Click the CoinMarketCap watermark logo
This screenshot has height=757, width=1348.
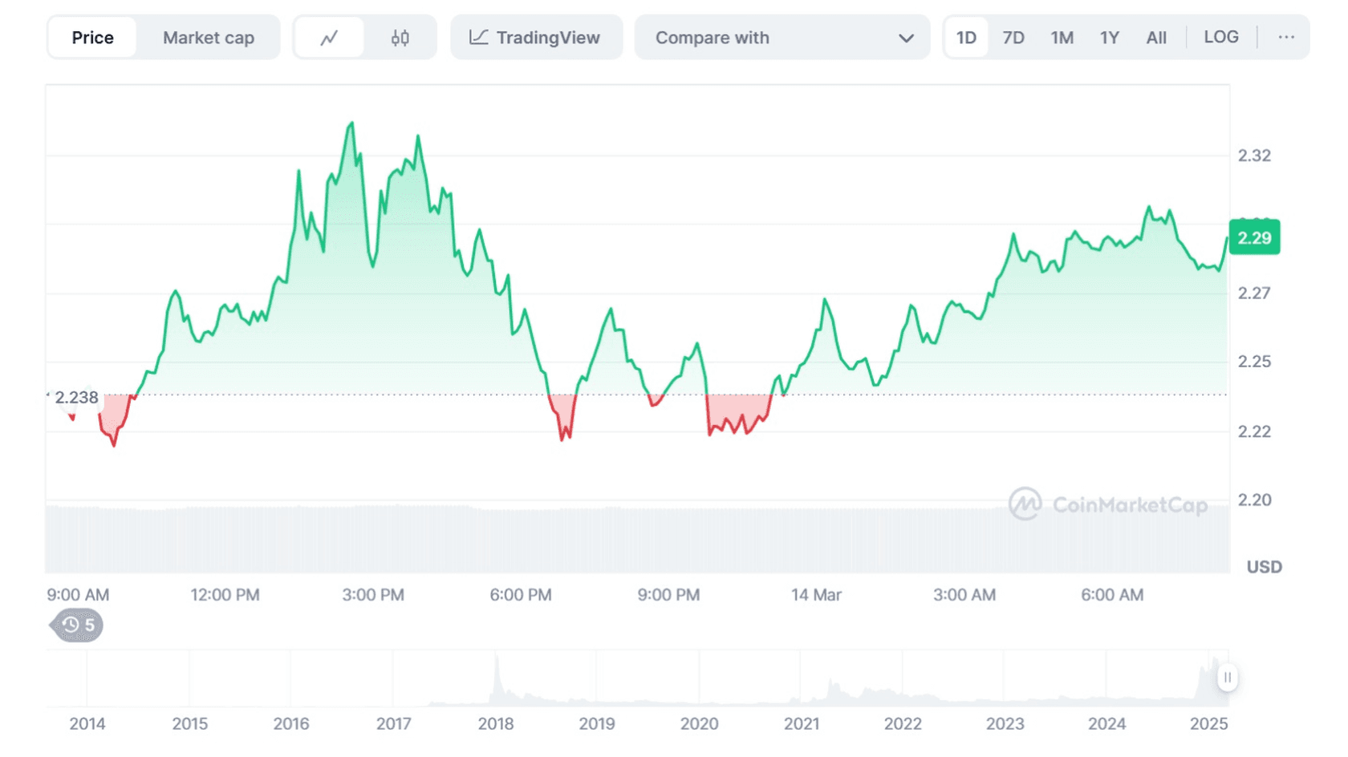[x=1107, y=504]
